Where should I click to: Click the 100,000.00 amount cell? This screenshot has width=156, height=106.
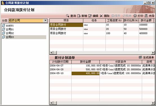click(85, 66)
